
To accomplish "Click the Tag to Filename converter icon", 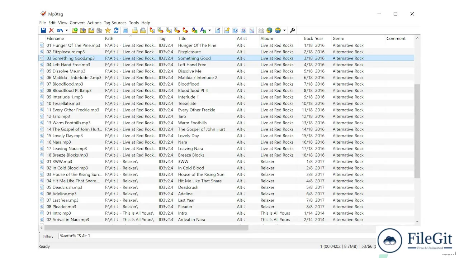I will pos(152,30).
